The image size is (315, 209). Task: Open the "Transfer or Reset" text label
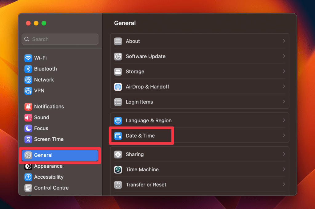[146, 185]
